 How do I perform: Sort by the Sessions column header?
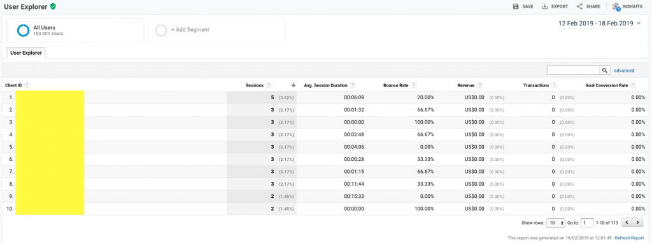(255, 85)
